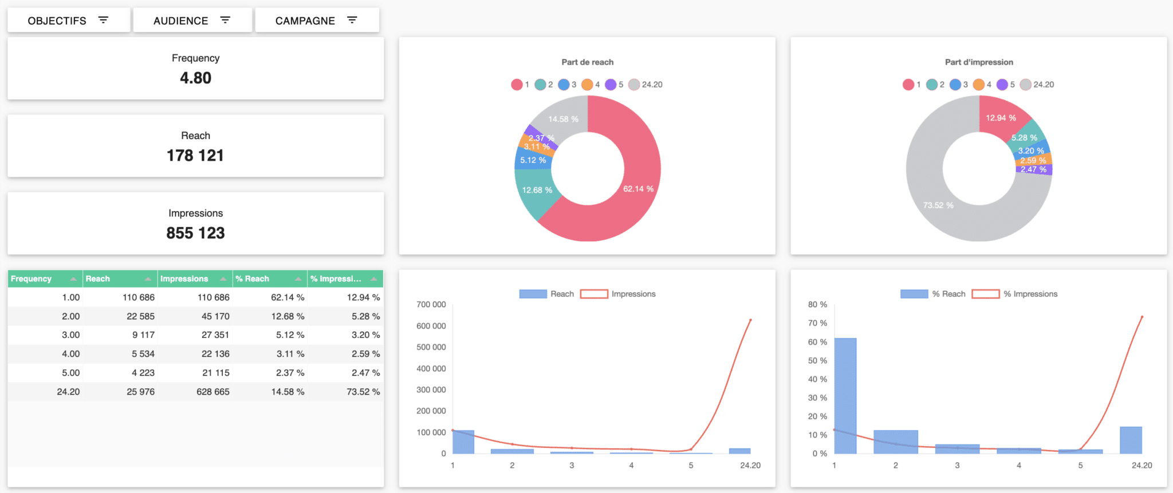Click the 73.52 % slice in impression donut
The width and height of the screenshot is (1173, 493).
(x=938, y=205)
